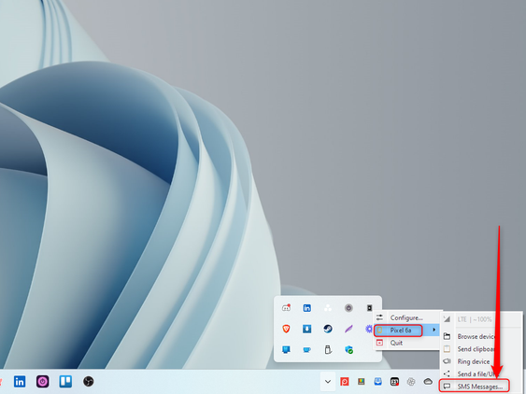Viewport: 526px width, 394px height.
Task: Click the blue coffee cup tray icon
Action: (x=307, y=350)
